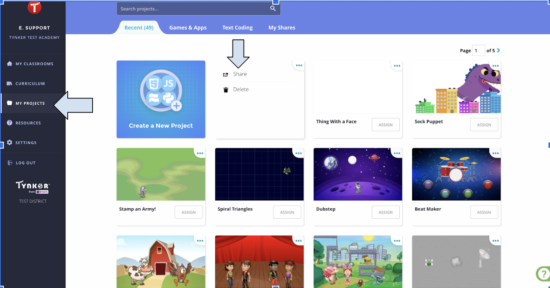This screenshot has width=550, height=288.
Task: Click the page number input box
Action: (478, 50)
